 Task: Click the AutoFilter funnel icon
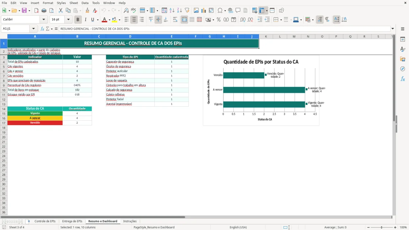187,11
